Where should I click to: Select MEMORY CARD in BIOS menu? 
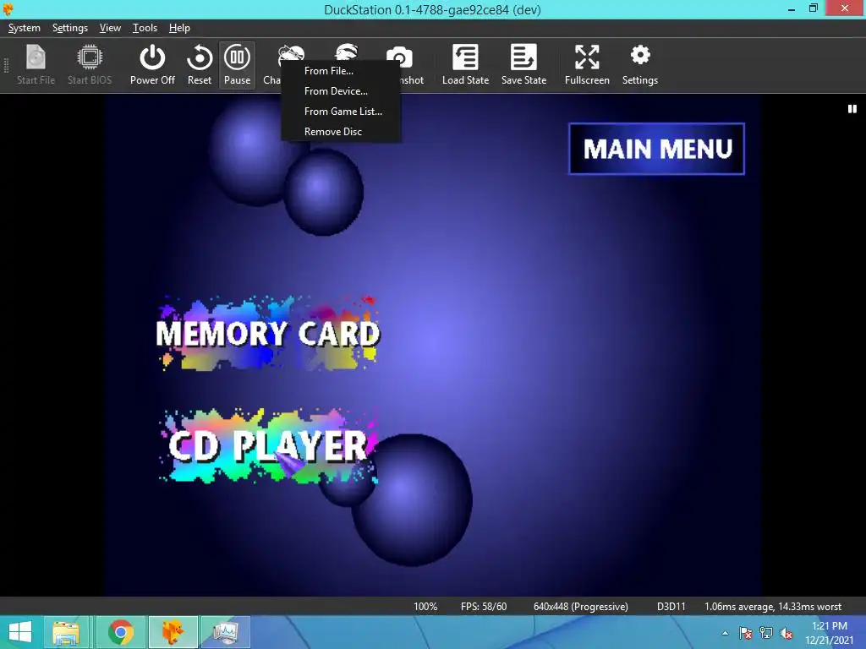(268, 333)
